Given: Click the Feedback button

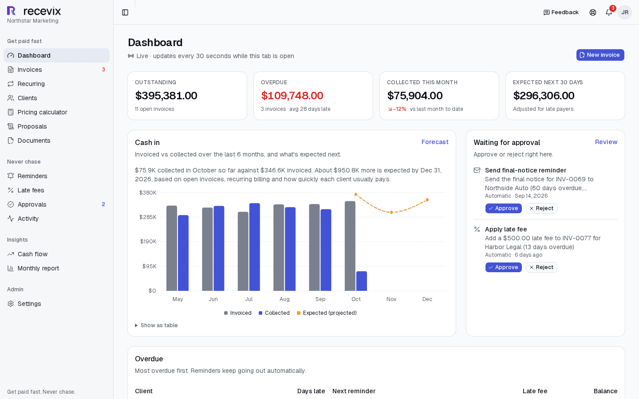Looking at the screenshot, I should click(561, 12).
